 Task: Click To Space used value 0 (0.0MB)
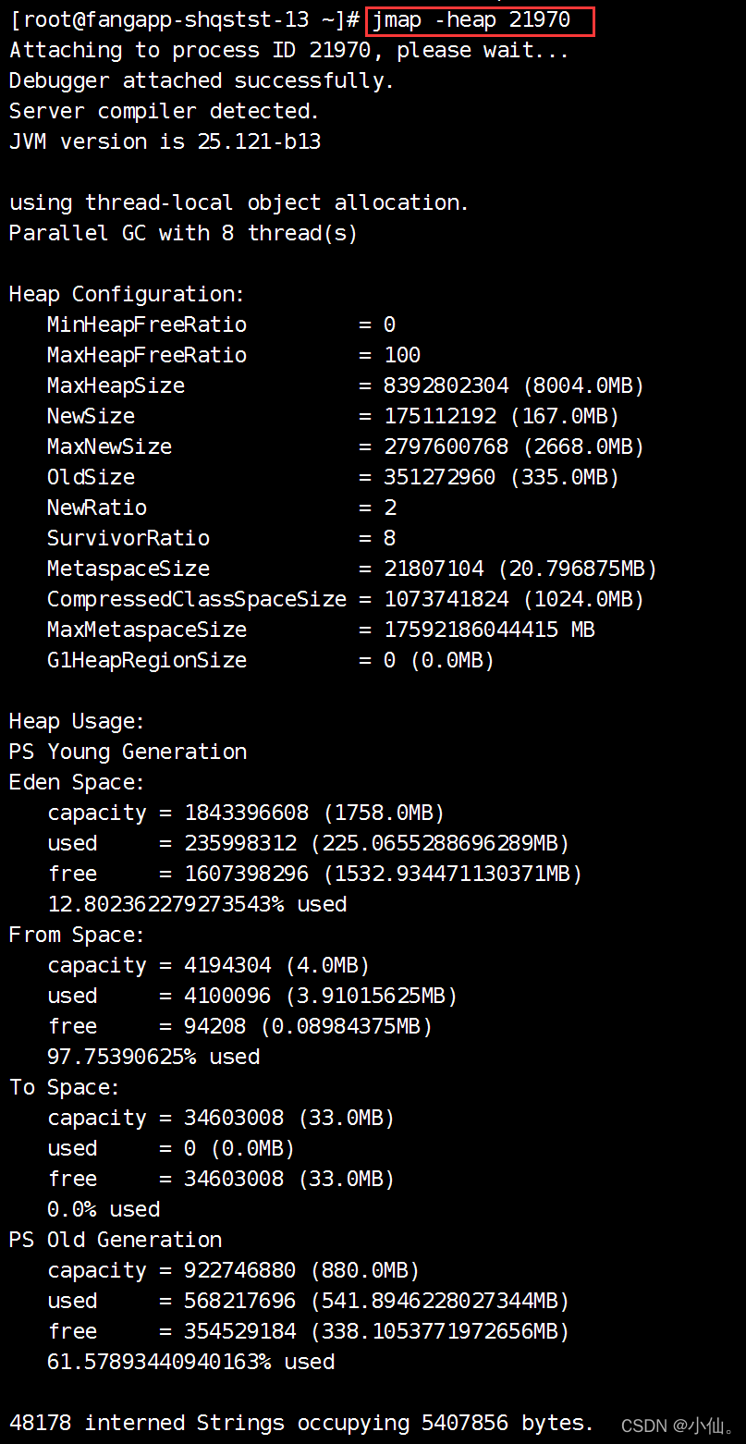point(239,1148)
